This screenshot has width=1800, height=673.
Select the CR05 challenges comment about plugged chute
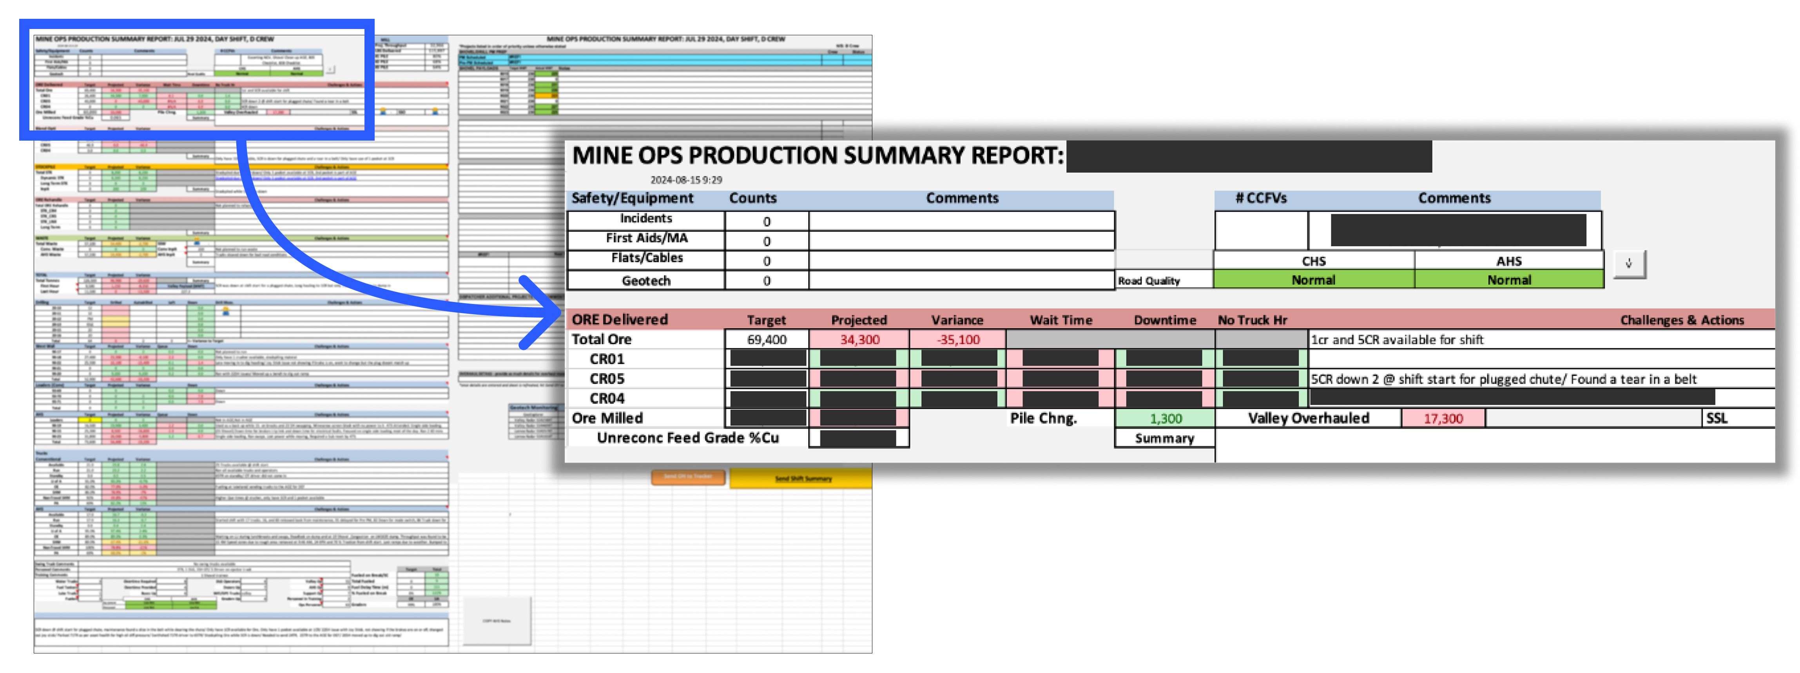(1502, 379)
